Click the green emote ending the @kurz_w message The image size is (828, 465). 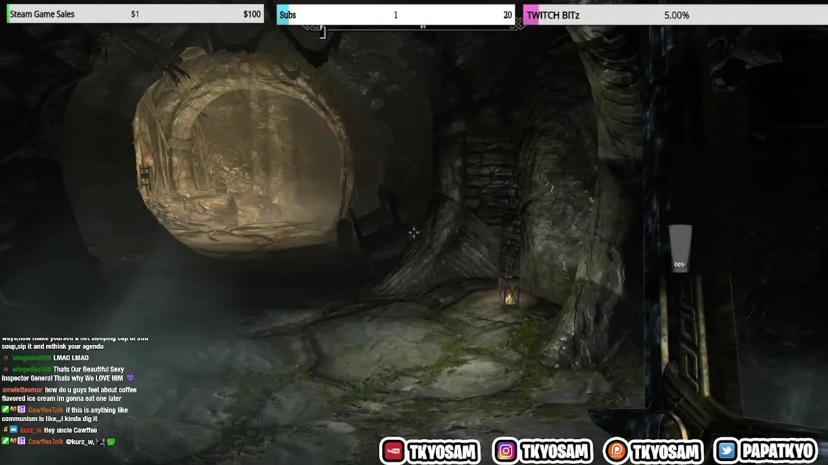pyautogui.click(x=111, y=442)
